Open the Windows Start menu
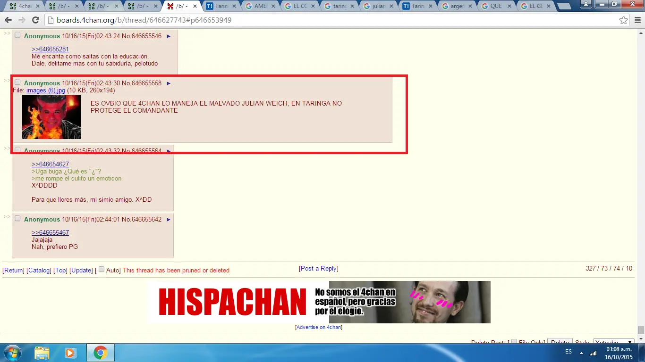Image resolution: width=645 pixels, height=362 pixels. pos(12,353)
